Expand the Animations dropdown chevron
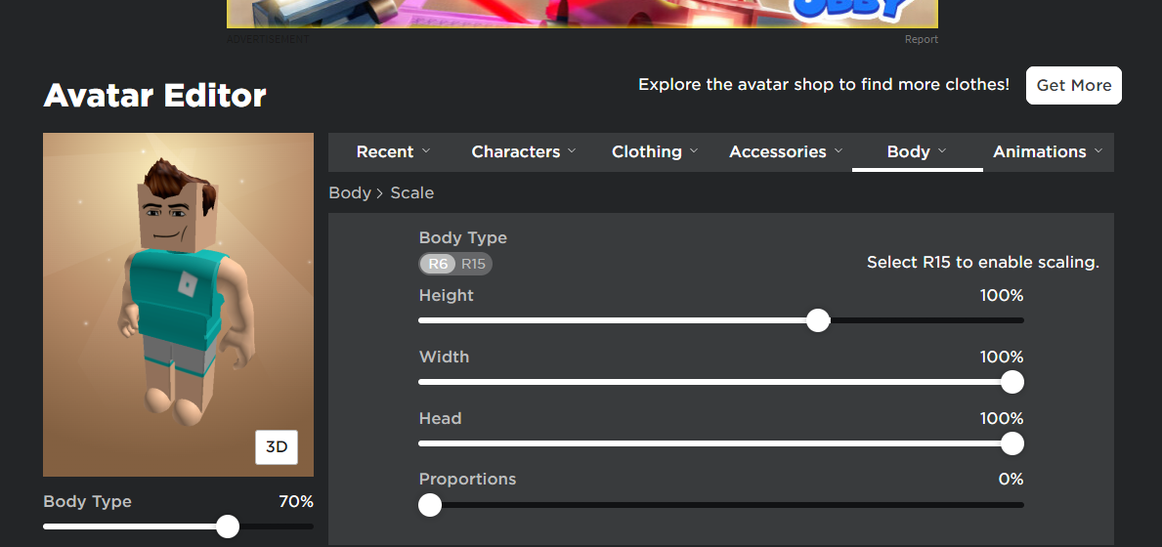The width and height of the screenshot is (1162, 547). pyautogui.click(x=1098, y=151)
